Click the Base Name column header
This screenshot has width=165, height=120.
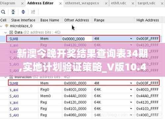50,20
